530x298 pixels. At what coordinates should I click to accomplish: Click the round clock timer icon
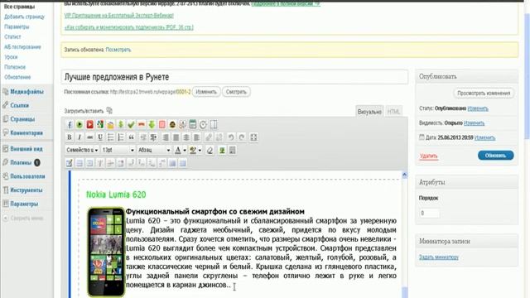(x=203, y=125)
